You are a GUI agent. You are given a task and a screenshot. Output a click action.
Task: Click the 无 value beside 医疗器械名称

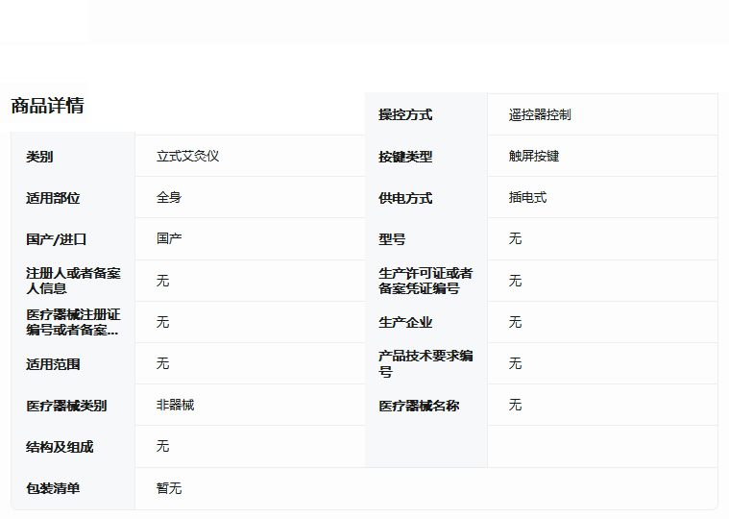pyautogui.click(x=515, y=405)
